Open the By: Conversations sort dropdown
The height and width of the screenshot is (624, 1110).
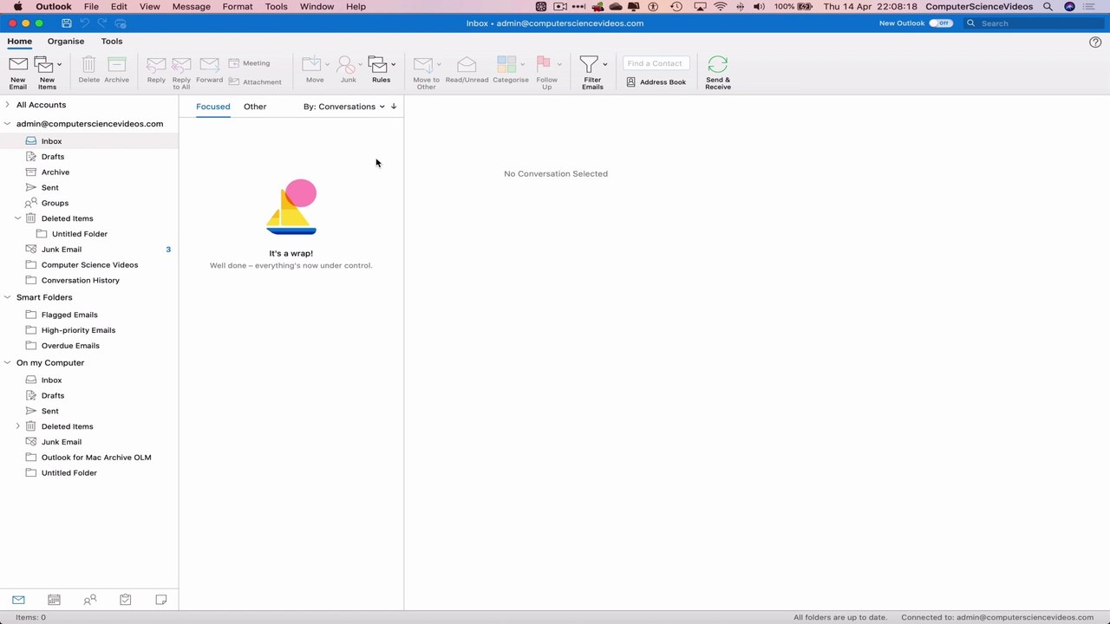(x=343, y=107)
